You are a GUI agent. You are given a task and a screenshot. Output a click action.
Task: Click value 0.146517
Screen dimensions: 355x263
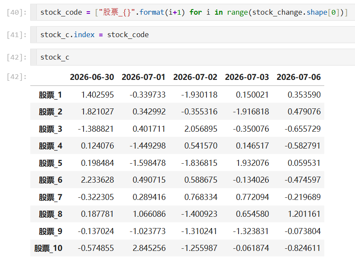(x=252, y=146)
